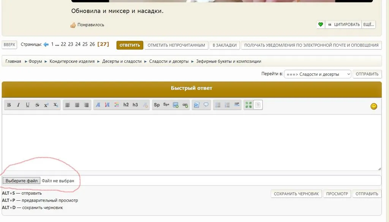Insert an h2 heading
Image resolution: width=389 pixels, height=222 pixels.
point(126,105)
